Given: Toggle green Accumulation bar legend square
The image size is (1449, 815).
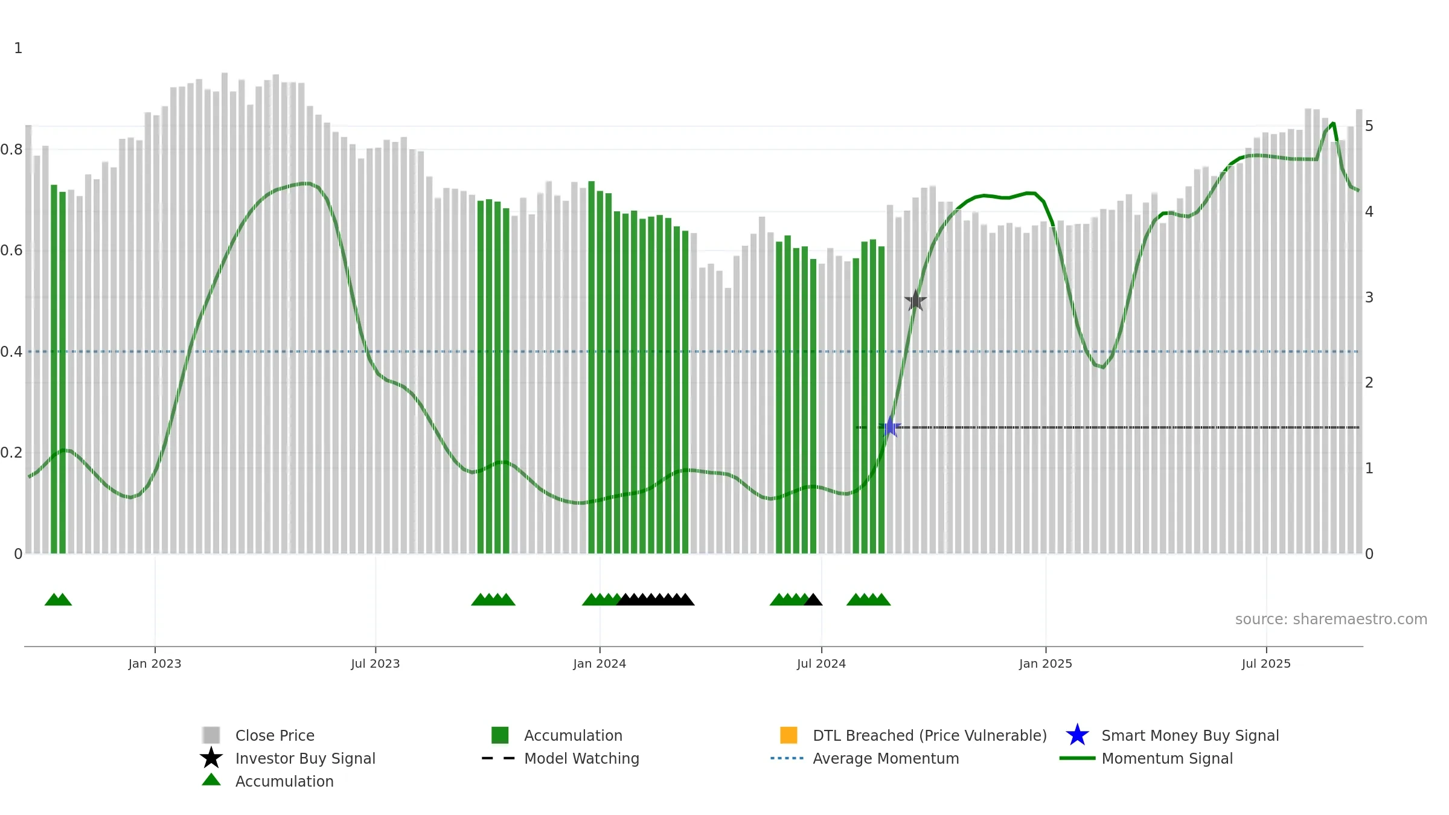Looking at the screenshot, I should 500,735.
